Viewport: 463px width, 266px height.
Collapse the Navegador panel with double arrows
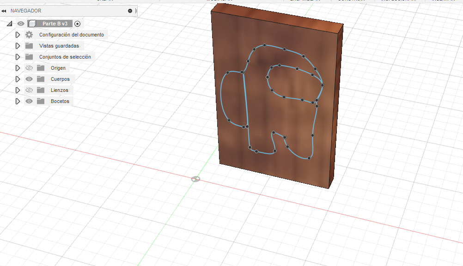4,11
